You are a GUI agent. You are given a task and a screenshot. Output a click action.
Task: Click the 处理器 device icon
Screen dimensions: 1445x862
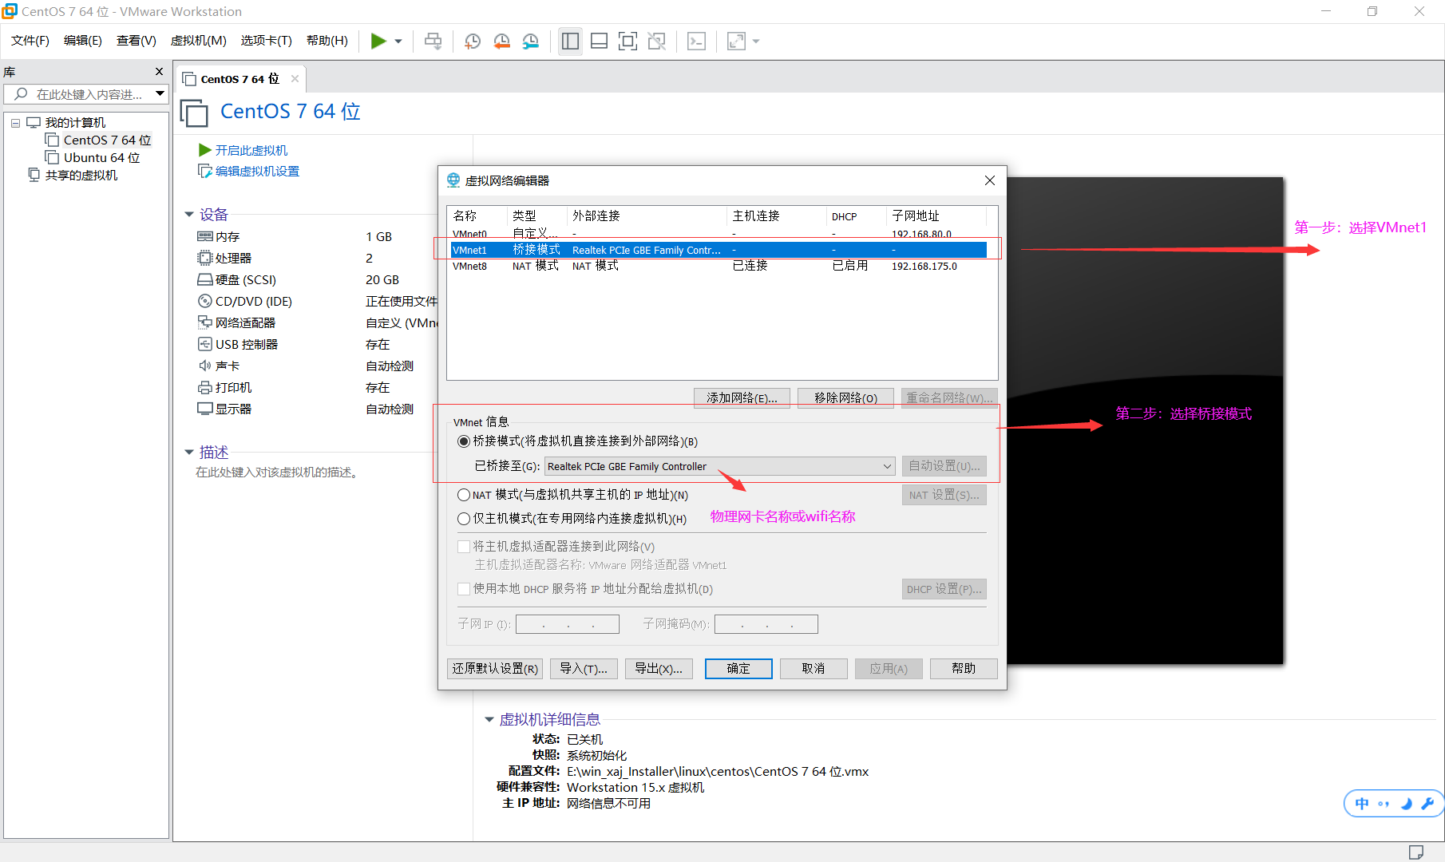[x=204, y=258]
